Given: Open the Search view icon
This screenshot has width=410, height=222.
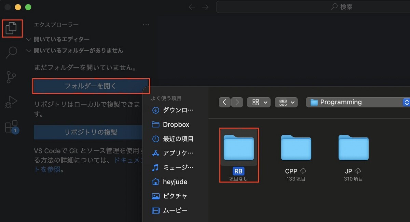Looking at the screenshot, I should click(11, 53).
